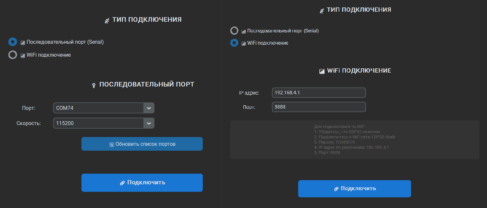Click the WiFi icon beside the right WiFi подключение option

(x=243, y=43)
